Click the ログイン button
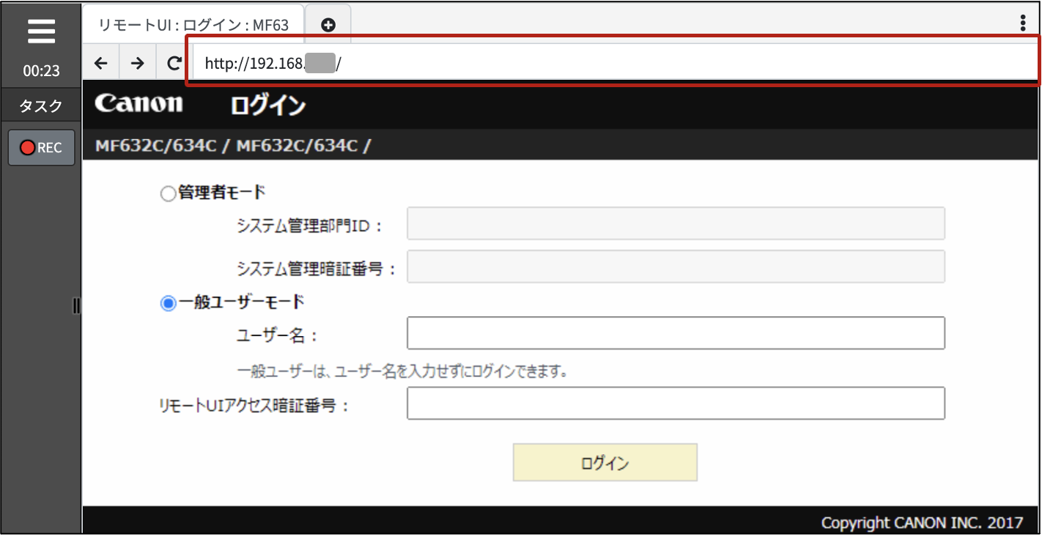Screen dimensions: 1042x539 coord(605,462)
